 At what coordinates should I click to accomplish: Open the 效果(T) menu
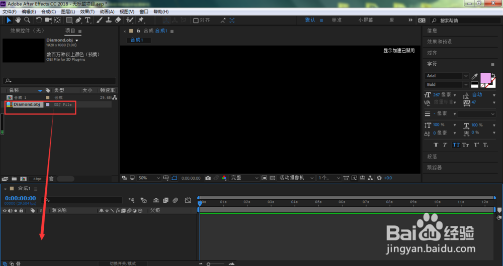(87, 12)
